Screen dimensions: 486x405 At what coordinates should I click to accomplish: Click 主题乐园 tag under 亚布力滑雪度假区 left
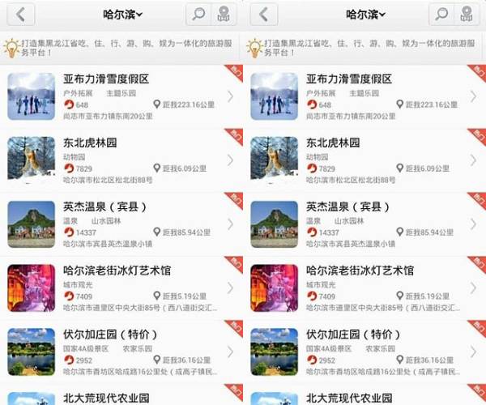point(122,93)
